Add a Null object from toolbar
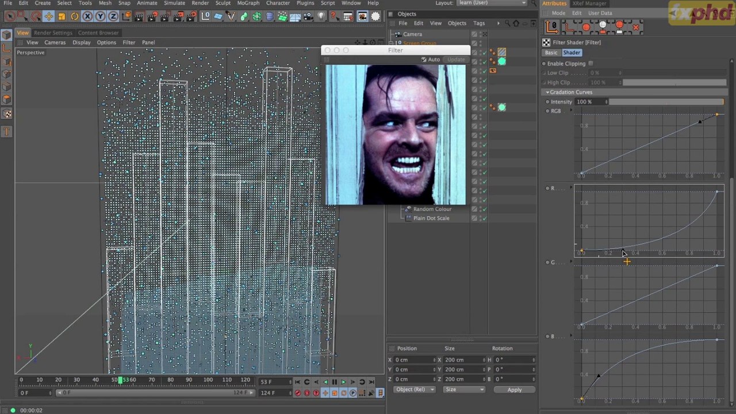 click(x=205, y=16)
